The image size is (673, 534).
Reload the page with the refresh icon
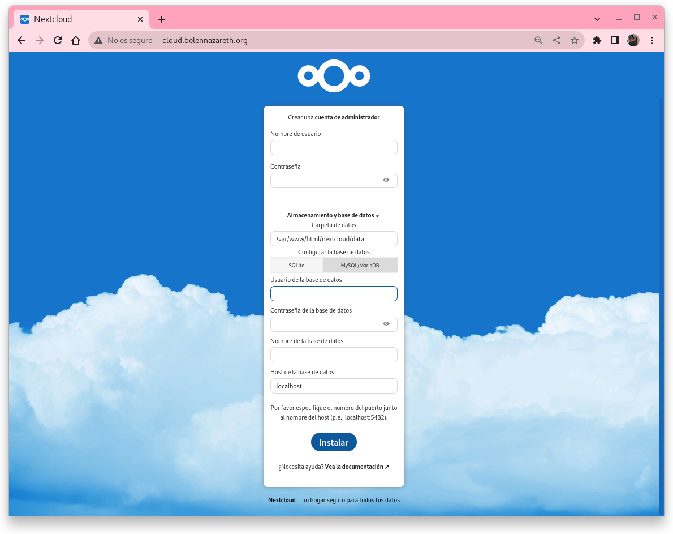click(57, 40)
